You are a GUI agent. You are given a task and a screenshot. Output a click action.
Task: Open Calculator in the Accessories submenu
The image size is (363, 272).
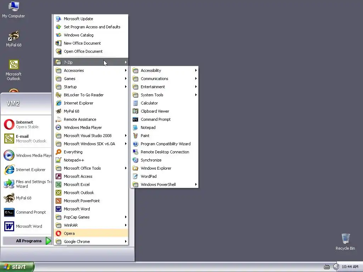click(164, 103)
